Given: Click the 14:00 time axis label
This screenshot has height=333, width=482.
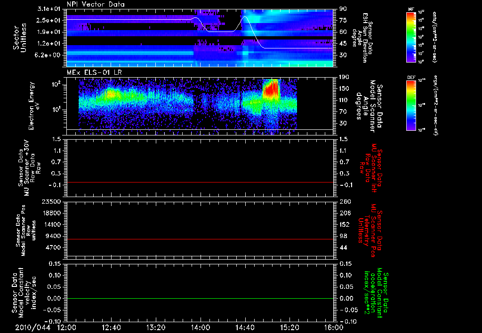Looking at the screenshot, I should (x=200, y=327).
